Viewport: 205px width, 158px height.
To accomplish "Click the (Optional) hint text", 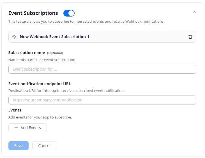I will pyautogui.click(x=55, y=53).
